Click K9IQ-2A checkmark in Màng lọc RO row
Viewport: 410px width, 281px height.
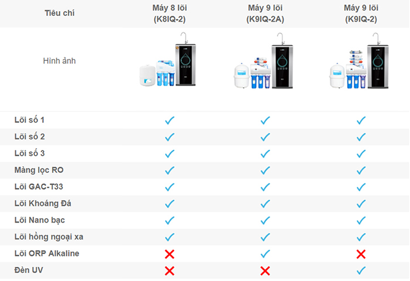265,170
